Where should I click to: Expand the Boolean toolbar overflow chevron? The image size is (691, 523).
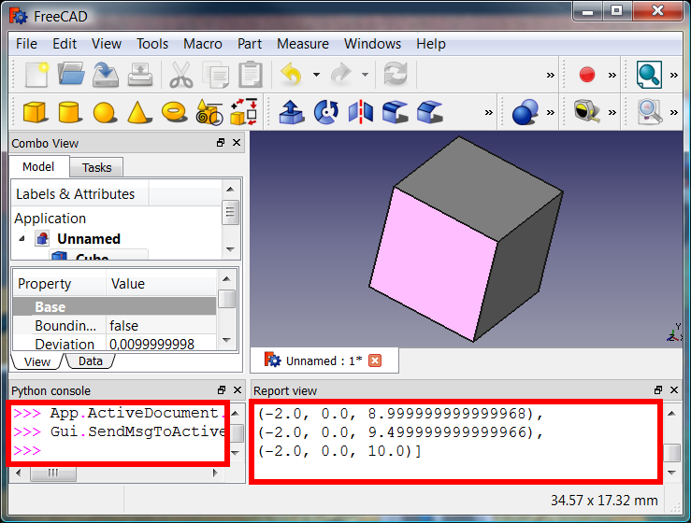coord(551,112)
